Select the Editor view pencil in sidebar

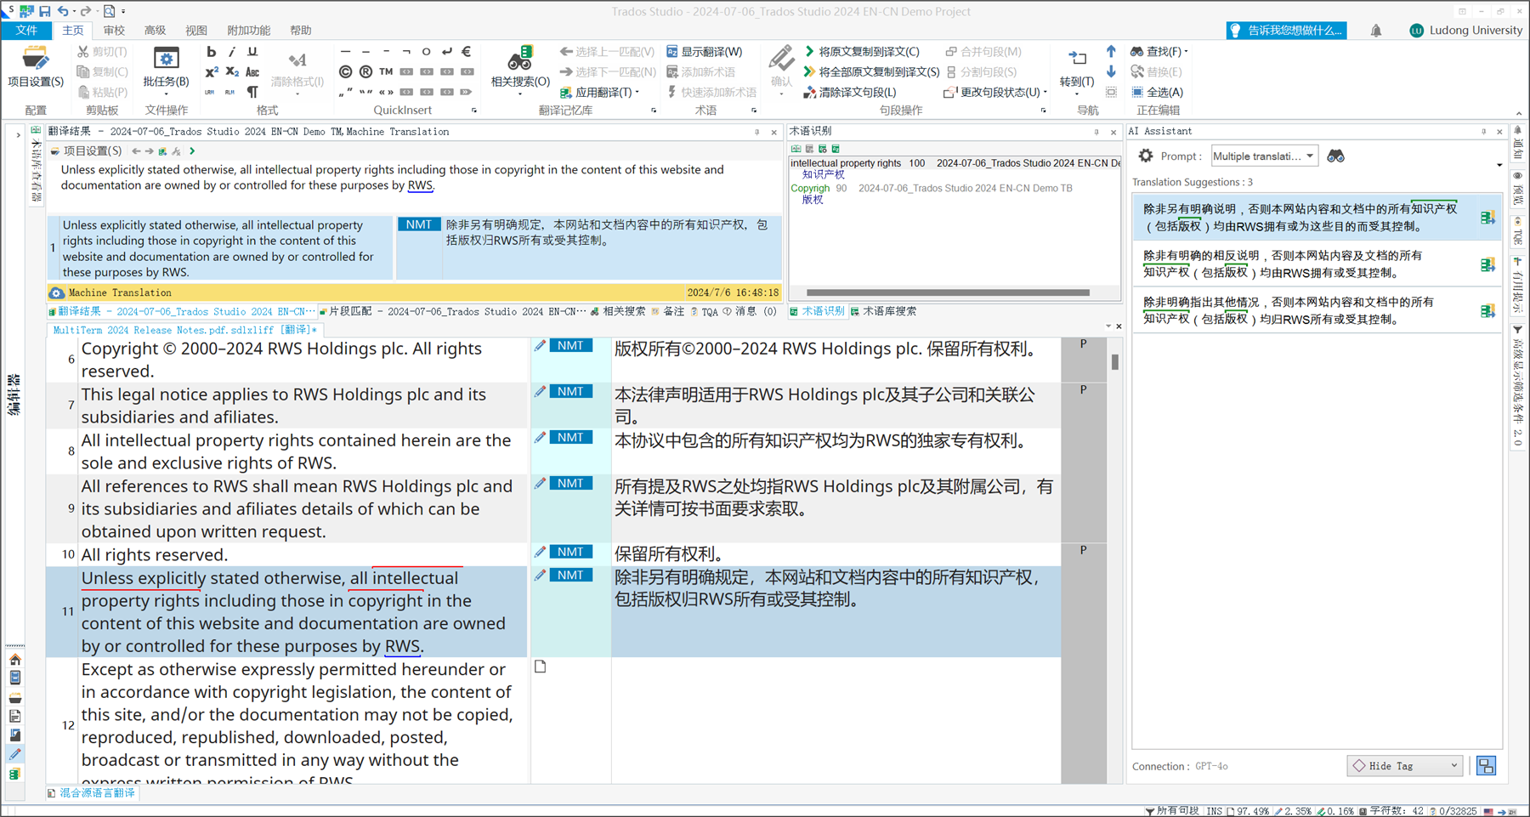pos(15,754)
